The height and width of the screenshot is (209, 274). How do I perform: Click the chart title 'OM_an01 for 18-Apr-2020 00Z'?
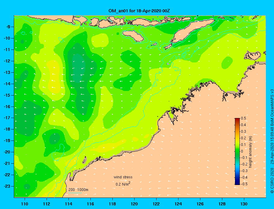tap(139, 11)
